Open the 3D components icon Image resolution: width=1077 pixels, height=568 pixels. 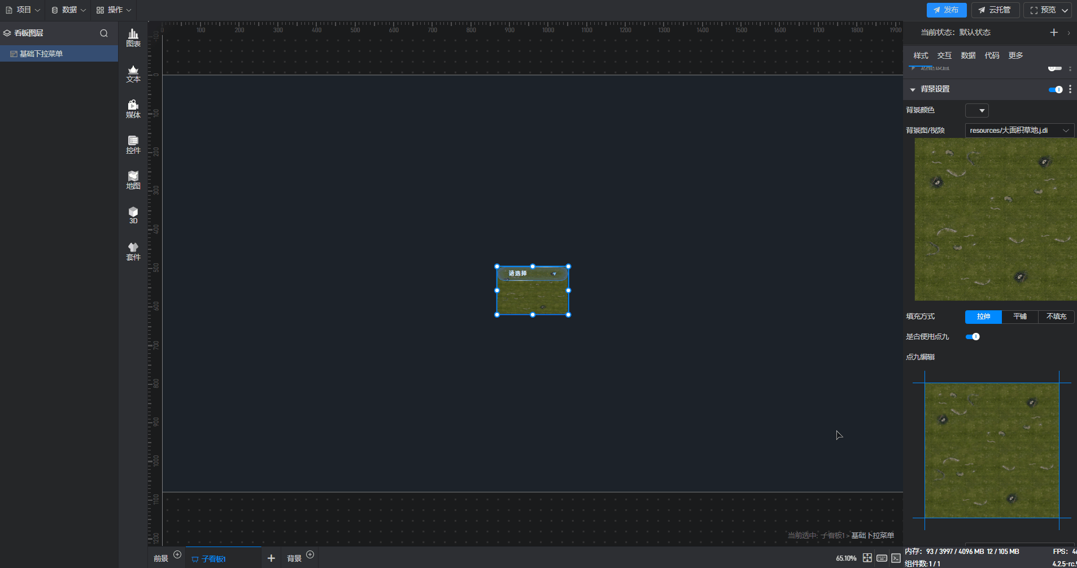(133, 215)
